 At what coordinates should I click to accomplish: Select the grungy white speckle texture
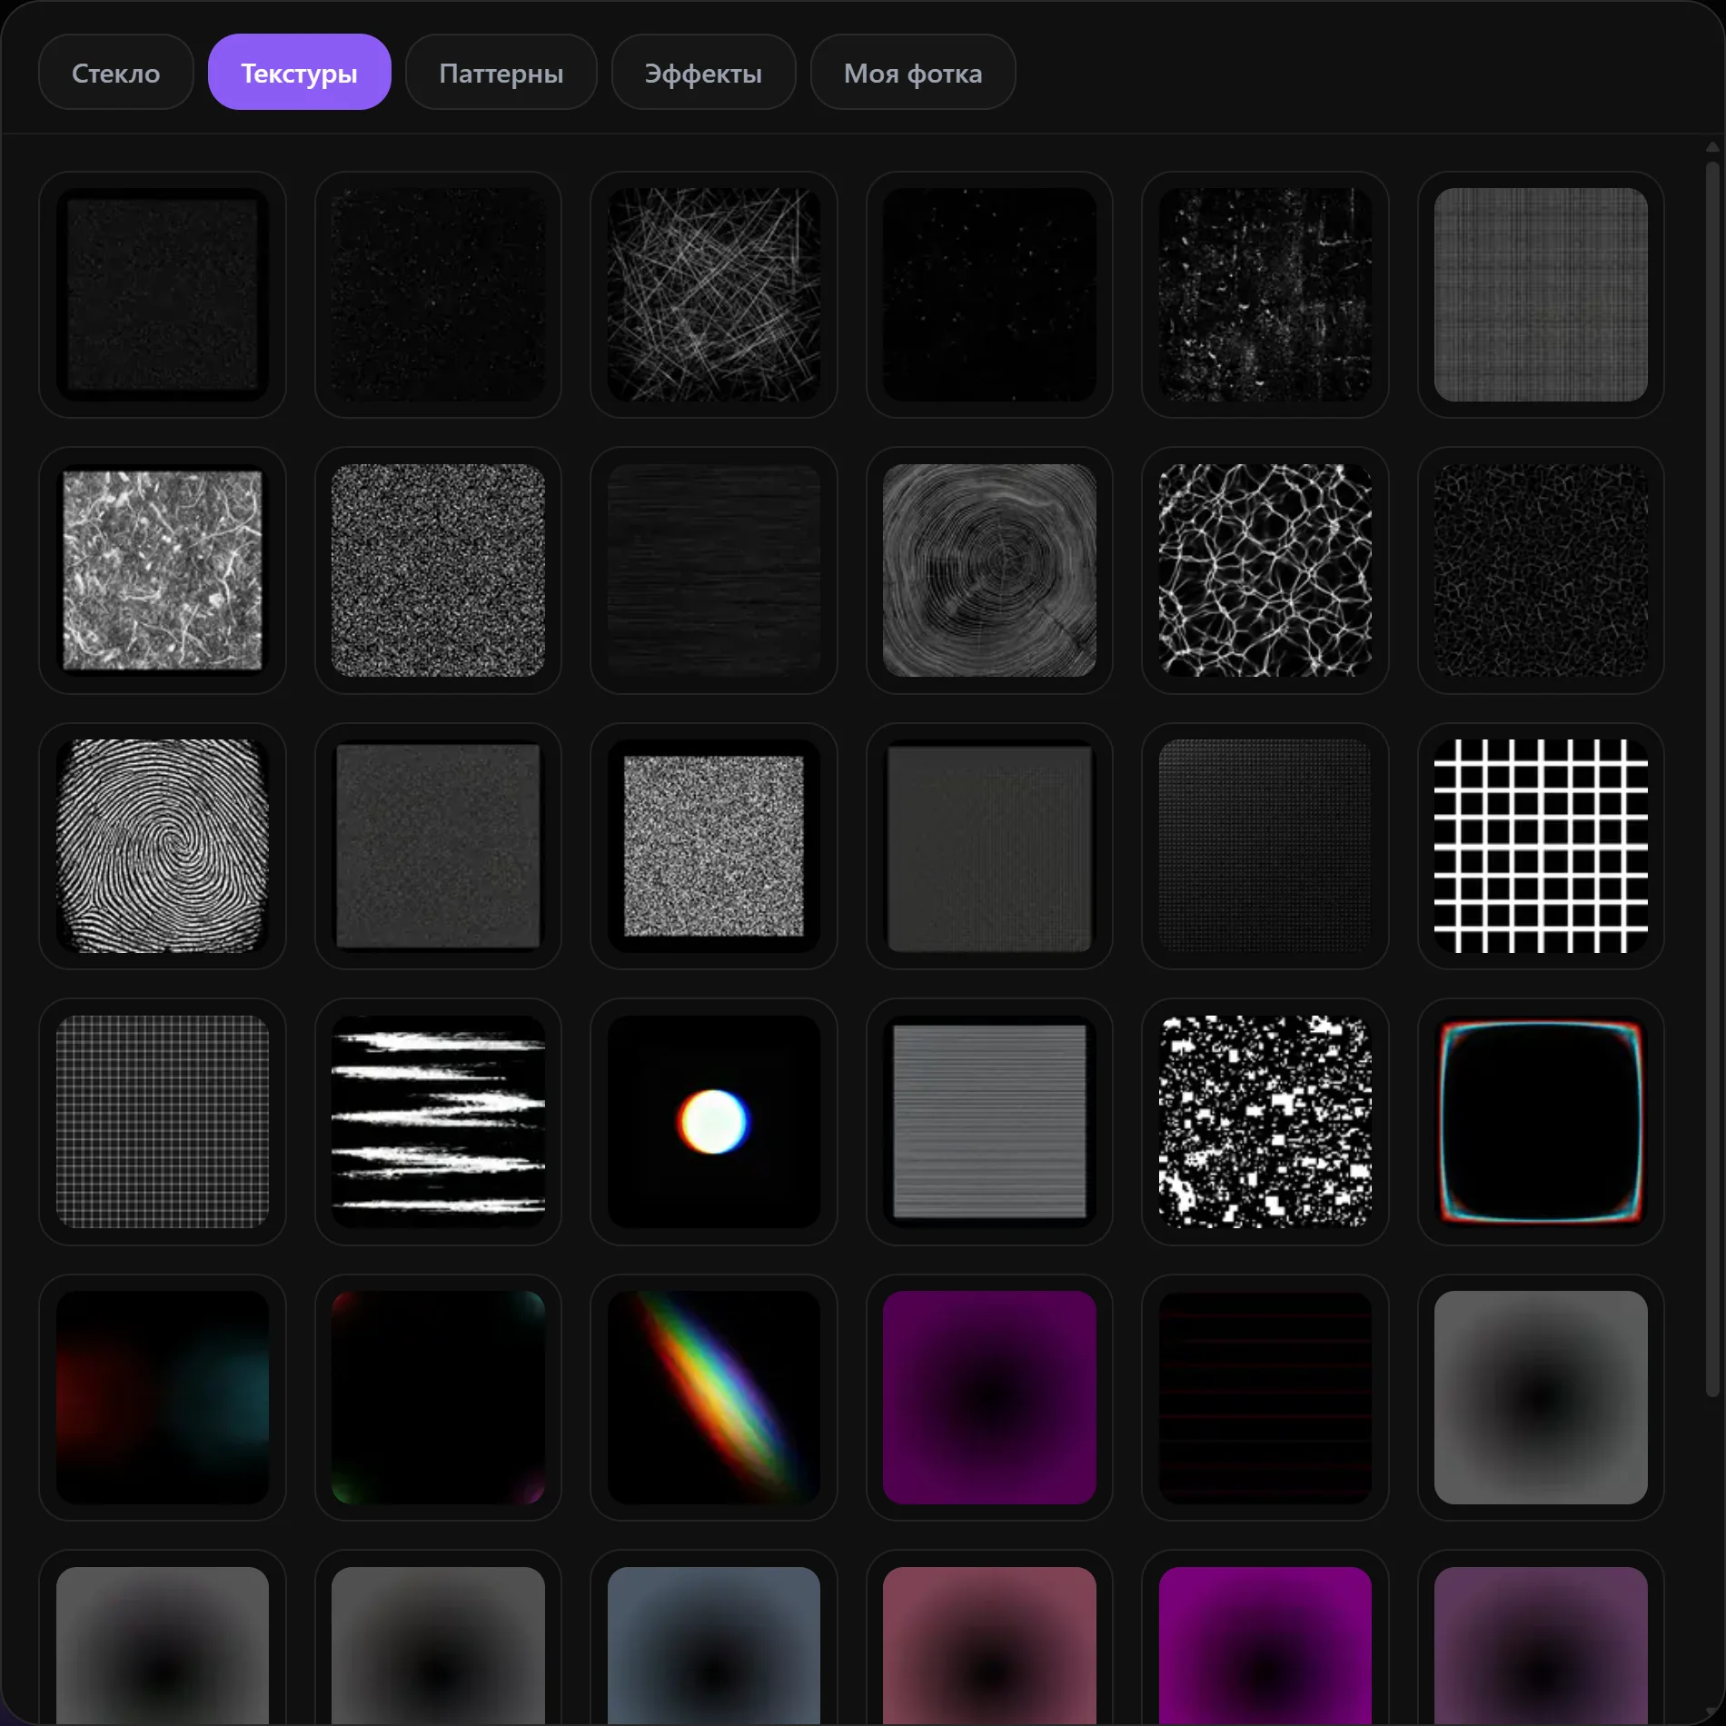click(x=1265, y=294)
